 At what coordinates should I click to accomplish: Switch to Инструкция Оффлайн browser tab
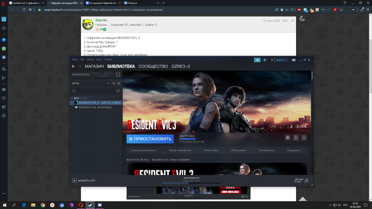pos(103,3)
